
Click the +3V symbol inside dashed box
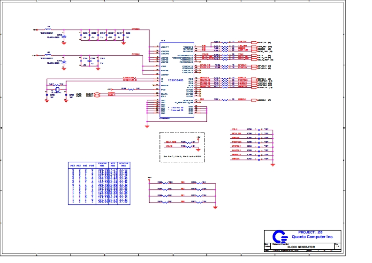pyautogui.click(x=198, y=138)
